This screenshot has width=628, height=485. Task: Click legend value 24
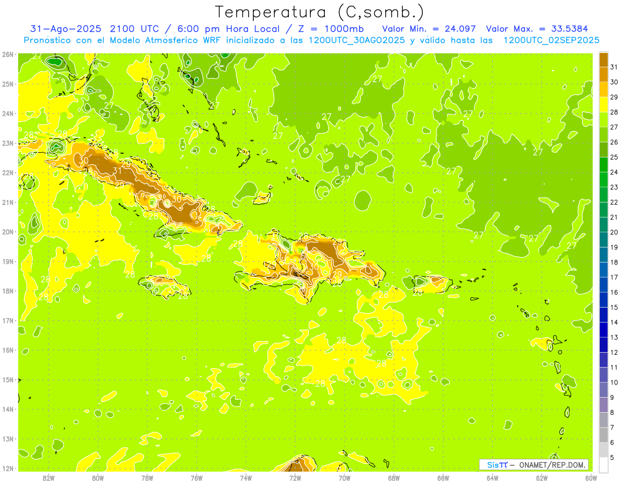coord(614,172)
